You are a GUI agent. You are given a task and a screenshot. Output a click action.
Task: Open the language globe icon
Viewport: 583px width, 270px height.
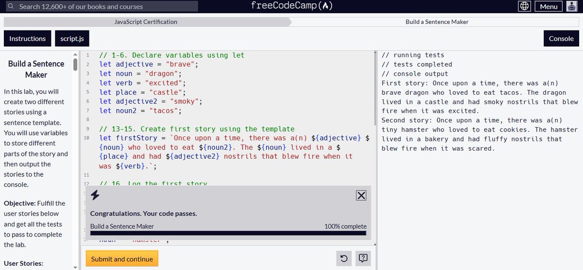tap(524, 6)
